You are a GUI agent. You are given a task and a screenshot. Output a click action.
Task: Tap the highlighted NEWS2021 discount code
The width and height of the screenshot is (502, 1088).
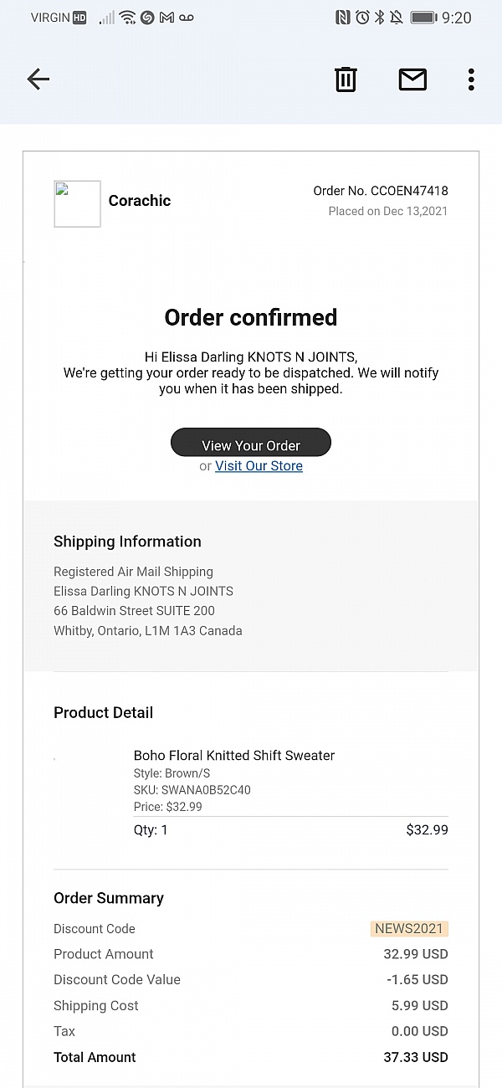(x=410, y=928)
